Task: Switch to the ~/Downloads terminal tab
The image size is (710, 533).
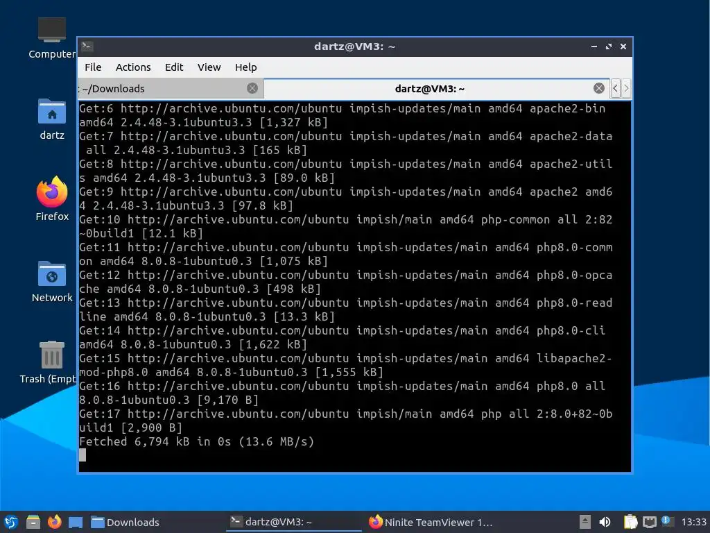Action: click(171, 88)
